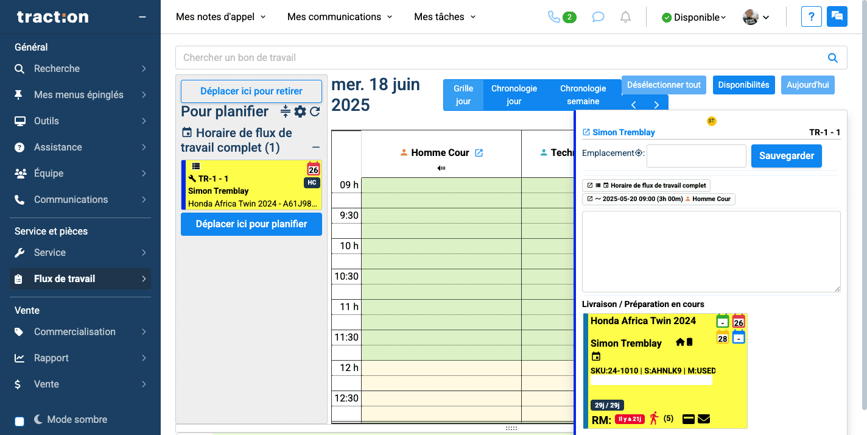Viewport: 867px width, 435px height.
Task: Click the green calendar icon on Honda card
Action: (x=723, y=321)
